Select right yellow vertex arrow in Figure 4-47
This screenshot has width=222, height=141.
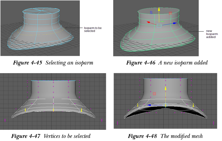coord(81,110)
